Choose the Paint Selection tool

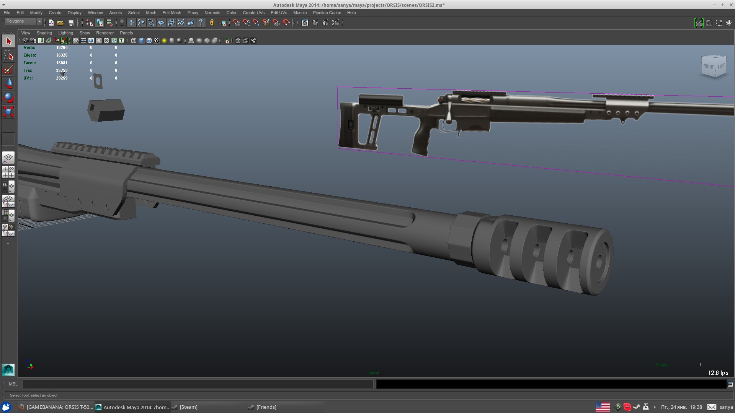tap(8, 70)
